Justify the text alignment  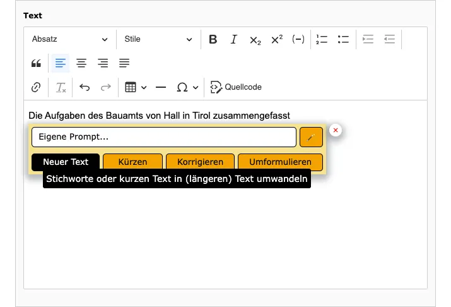[124, 63]
